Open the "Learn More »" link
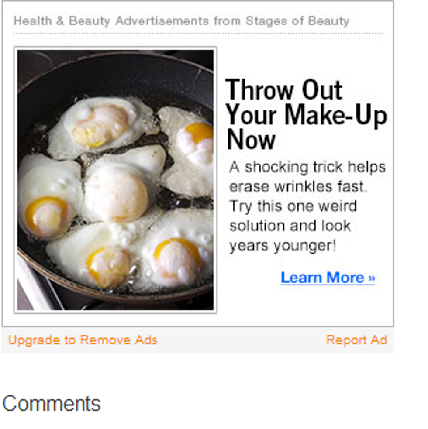This screenshot has width=428, height=429. (328, 278)
